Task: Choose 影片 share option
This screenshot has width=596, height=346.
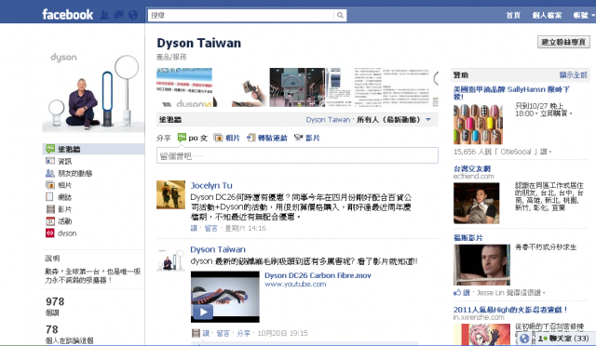Action: tap(307, 138)
